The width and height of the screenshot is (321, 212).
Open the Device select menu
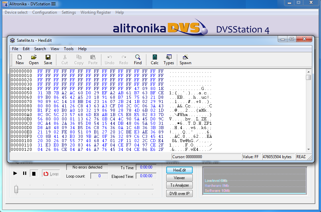[16, 12]
